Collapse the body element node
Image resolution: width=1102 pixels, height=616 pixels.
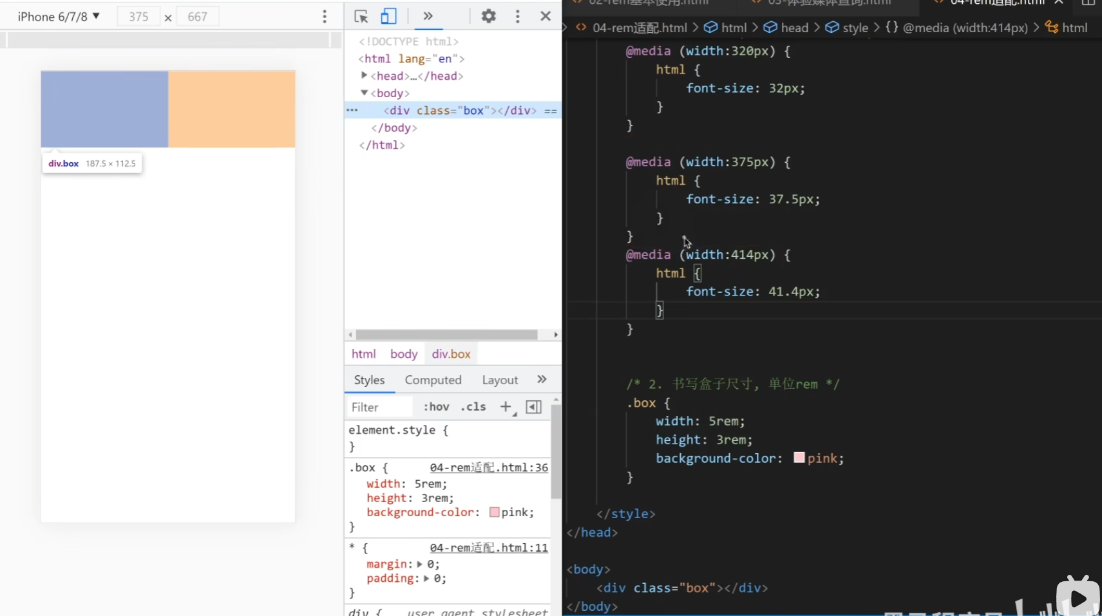[x=365, y=93]
